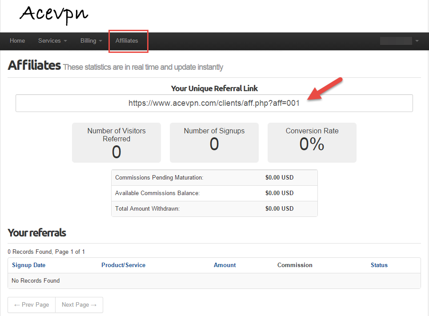This screenshot has height=316, width=429.
Task: Click 'No Records Found' table row
Action: tap(214, 281)
